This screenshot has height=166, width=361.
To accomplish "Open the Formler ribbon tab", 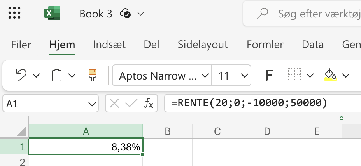I will coord(265,45).
